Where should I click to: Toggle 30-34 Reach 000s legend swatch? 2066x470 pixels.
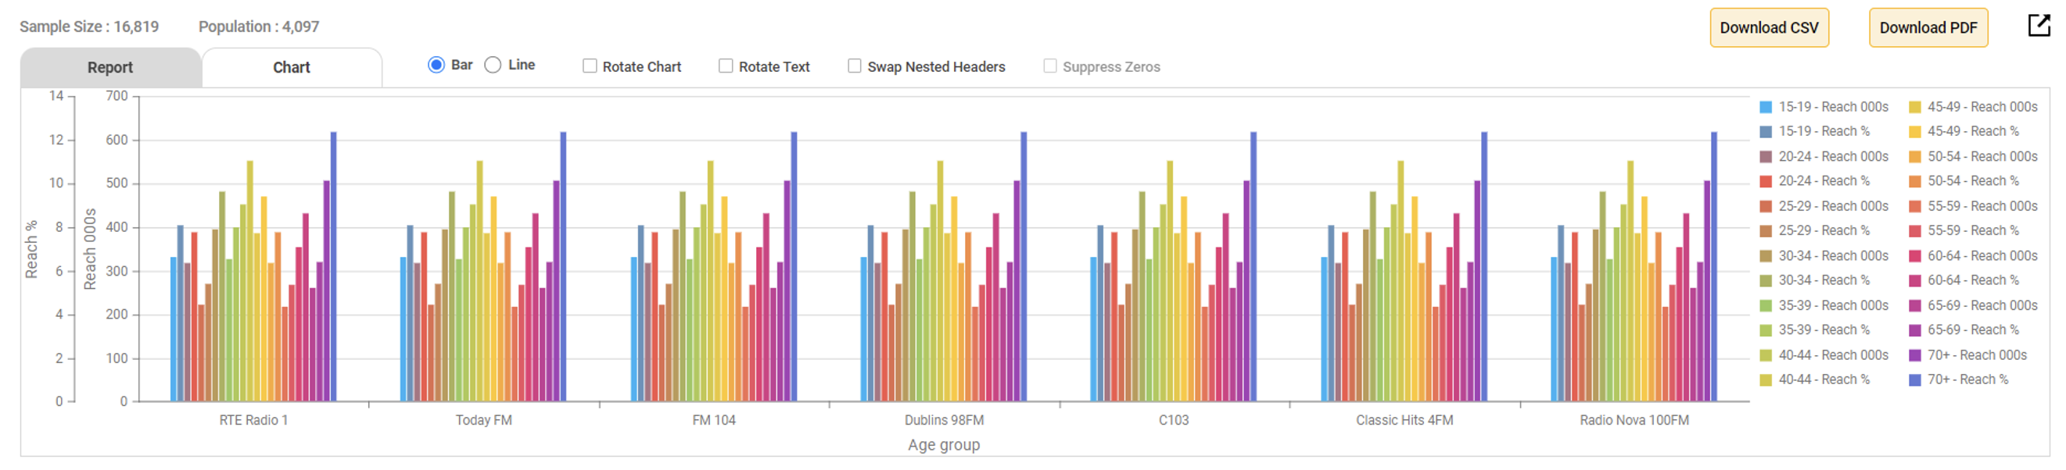[1765, 256]
